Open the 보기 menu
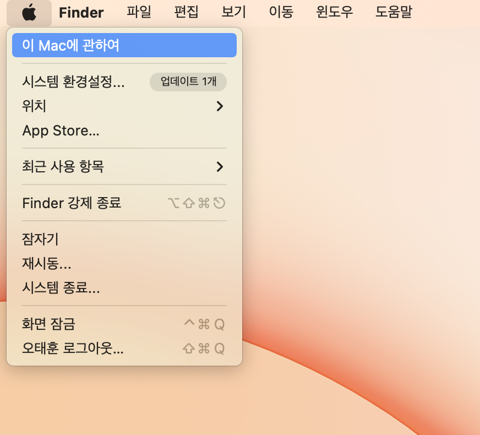 [x=233, y=12]
